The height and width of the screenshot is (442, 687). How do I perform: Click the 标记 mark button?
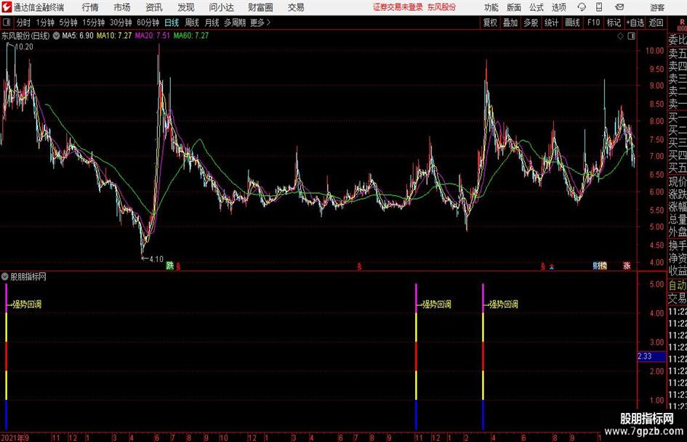click(x=614, y=22)
